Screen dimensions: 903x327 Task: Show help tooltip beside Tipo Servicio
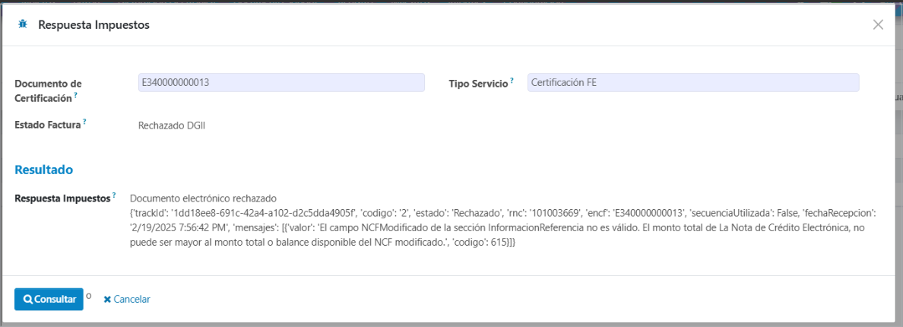click(512, 79)
